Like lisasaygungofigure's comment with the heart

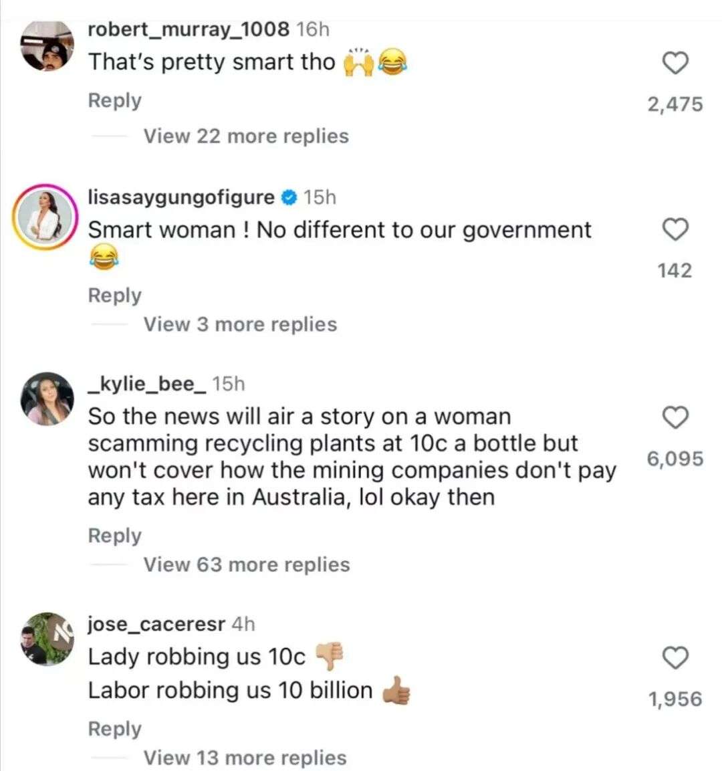pyautogui.click(x=675, y=229)
